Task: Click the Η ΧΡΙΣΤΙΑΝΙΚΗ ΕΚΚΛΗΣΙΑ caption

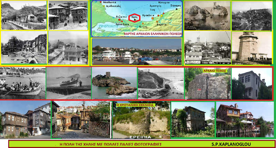Action: click(x=135, y=105)
